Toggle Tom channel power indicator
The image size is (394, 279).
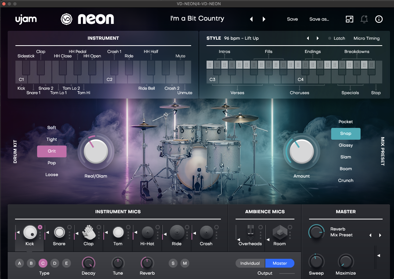coord(128,227)
